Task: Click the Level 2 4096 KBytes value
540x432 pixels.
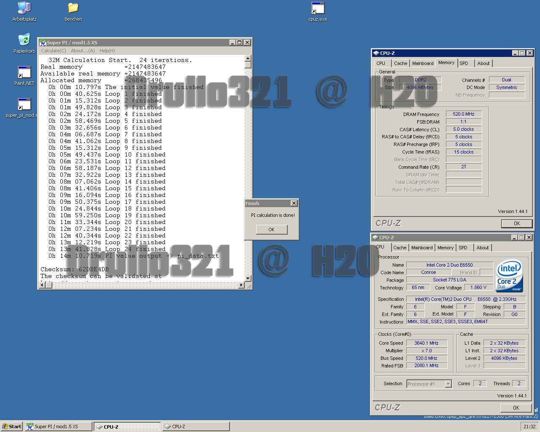Action: (504, 358)
